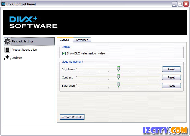Image resolution: width=190 pixels, height=136 pixels.
Task: Click the Updates download arrow icon
Action: (x=7, y=58)
